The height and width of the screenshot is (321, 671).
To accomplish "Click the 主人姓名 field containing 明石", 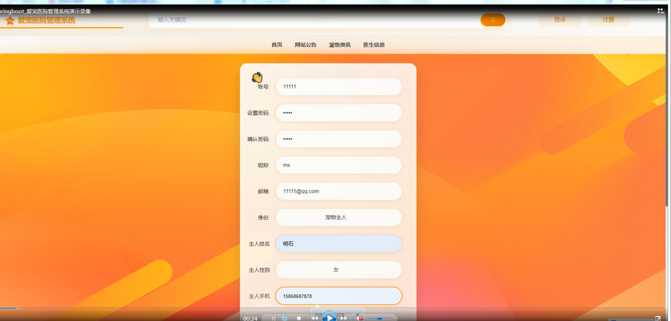I will [339, 244].
